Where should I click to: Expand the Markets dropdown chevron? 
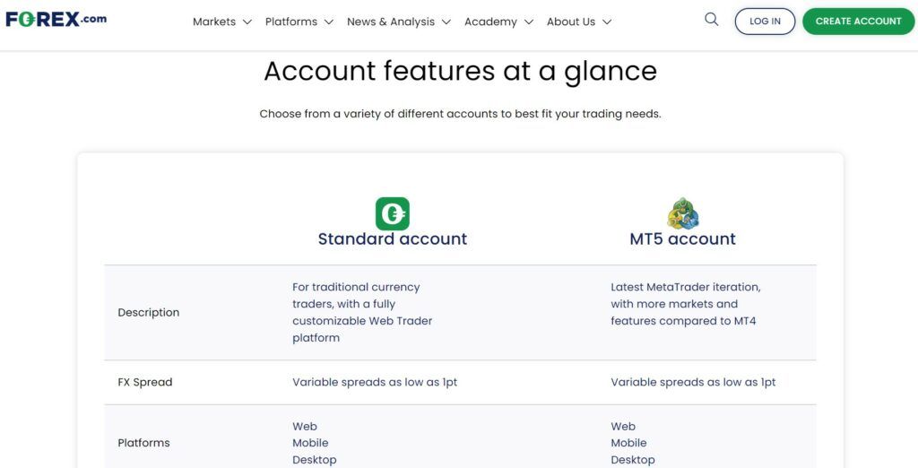pyautogui.click(x=247, y=22)
